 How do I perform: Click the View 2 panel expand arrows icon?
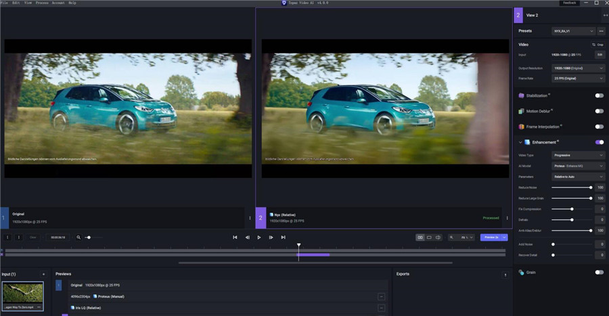(x=606, y=15)
